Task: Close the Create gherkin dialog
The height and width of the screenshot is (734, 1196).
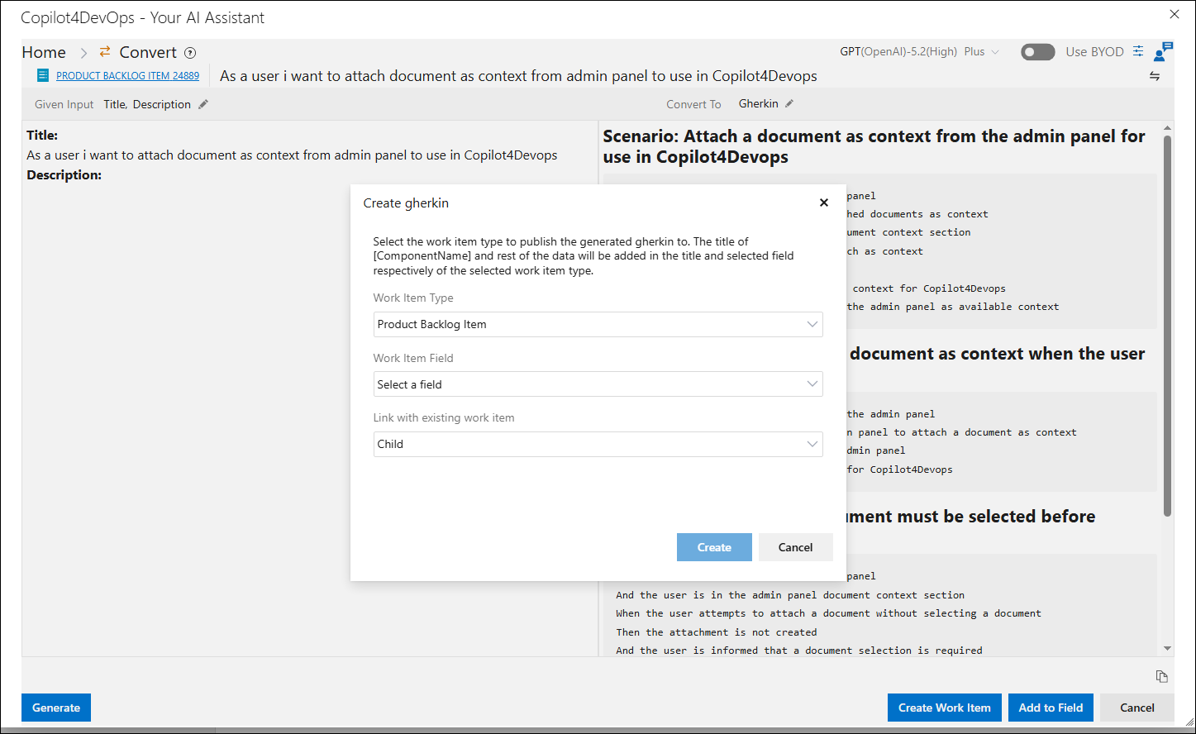Action: click(823, 203)
